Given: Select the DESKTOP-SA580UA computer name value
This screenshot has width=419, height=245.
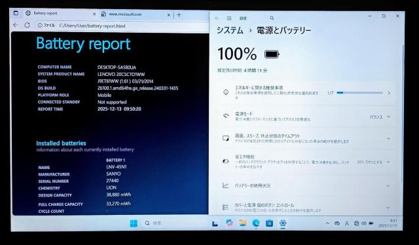Looking at the screenshot, I should [117, 67].
